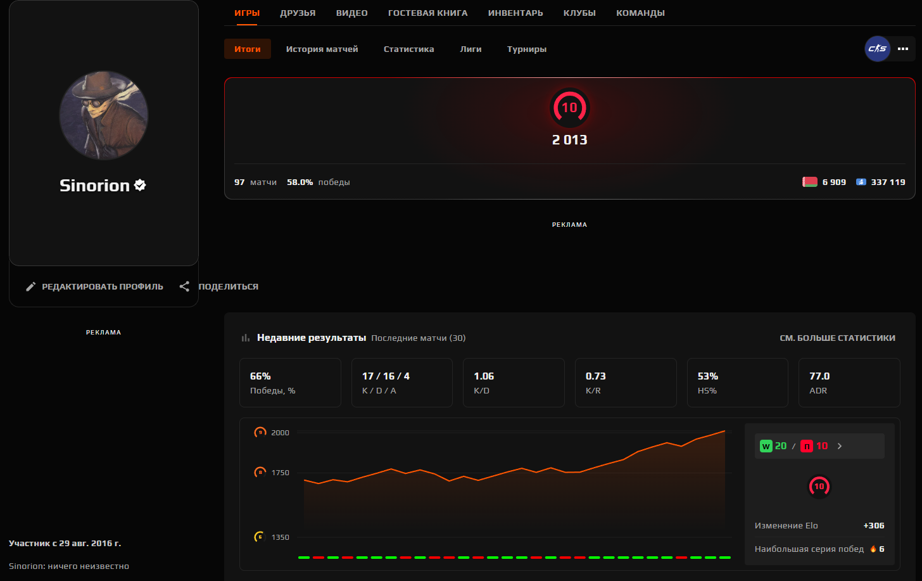Screen dimensions: 922x581
Task: Click the Sinorion profile avatar
Action: 104,115
